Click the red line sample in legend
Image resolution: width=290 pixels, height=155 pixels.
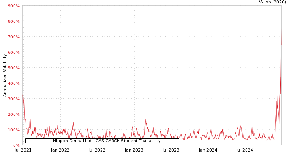[x=170, y=141]
